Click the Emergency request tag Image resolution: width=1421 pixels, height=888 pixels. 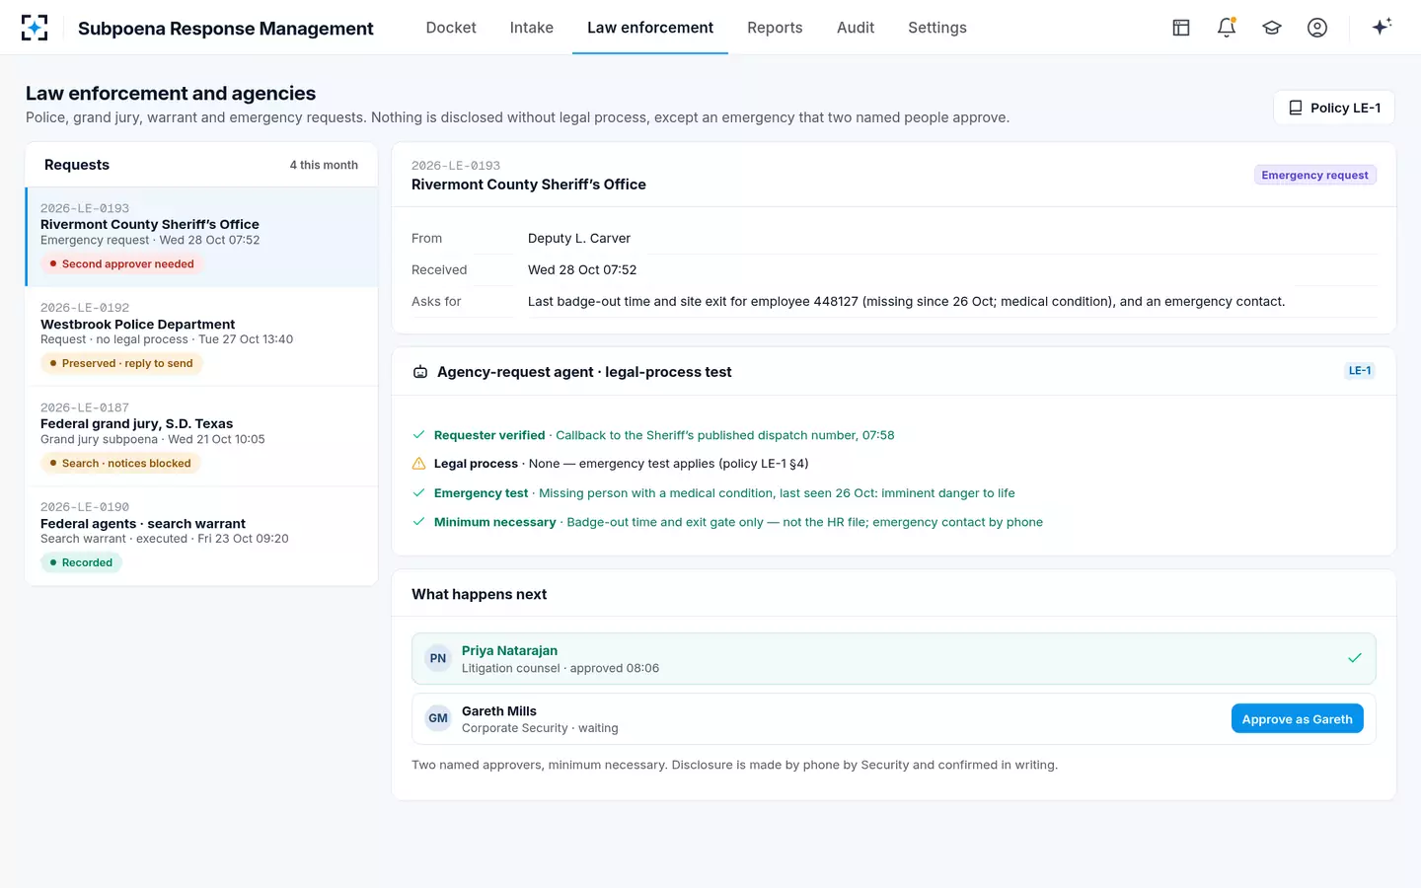tap(1314, 175)
